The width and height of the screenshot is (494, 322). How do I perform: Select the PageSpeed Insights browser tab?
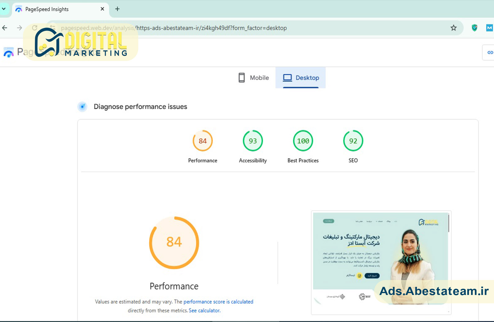click(61, 9)
